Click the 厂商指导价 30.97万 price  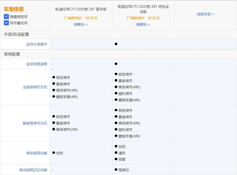pos(143,18)
